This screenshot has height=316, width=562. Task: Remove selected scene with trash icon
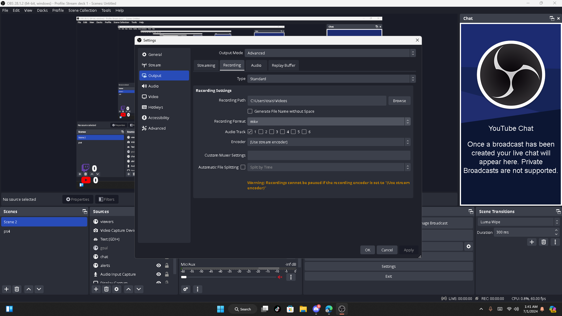point(17,289)
